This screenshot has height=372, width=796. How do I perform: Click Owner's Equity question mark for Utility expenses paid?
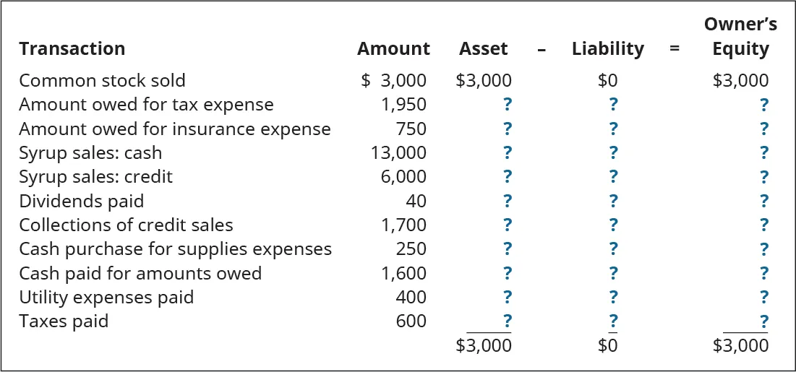tap(764, 297)
